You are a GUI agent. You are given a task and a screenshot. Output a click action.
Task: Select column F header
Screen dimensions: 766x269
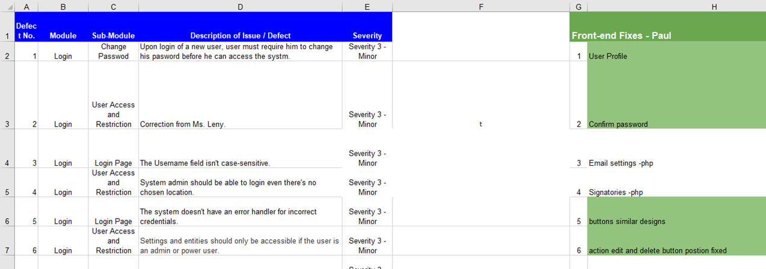(x=481, y=6)
